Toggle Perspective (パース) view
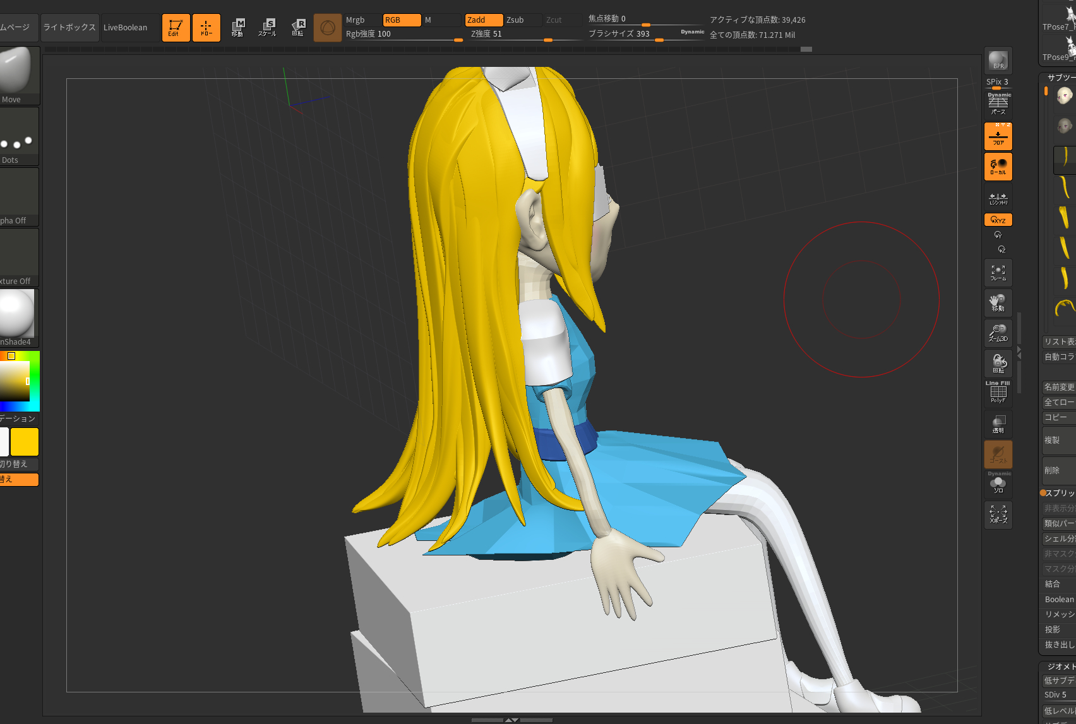This screenshot has height=724, width=1076. coord(998,104)
